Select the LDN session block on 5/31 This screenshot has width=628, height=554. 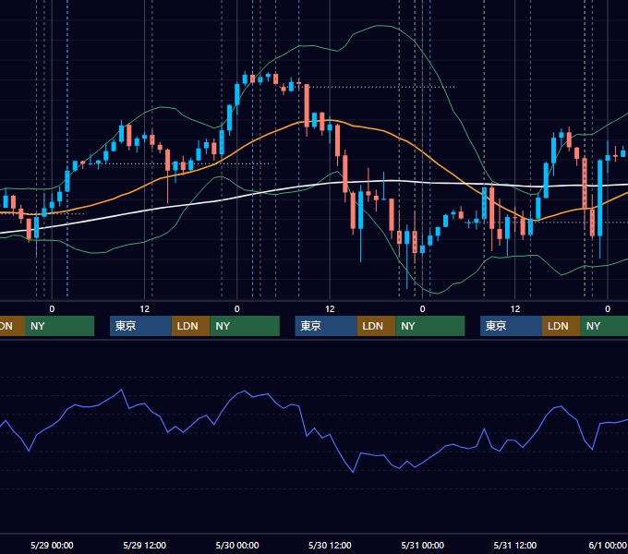(x=562, y=326)
